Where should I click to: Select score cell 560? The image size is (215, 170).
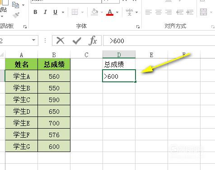click(54, 76)
